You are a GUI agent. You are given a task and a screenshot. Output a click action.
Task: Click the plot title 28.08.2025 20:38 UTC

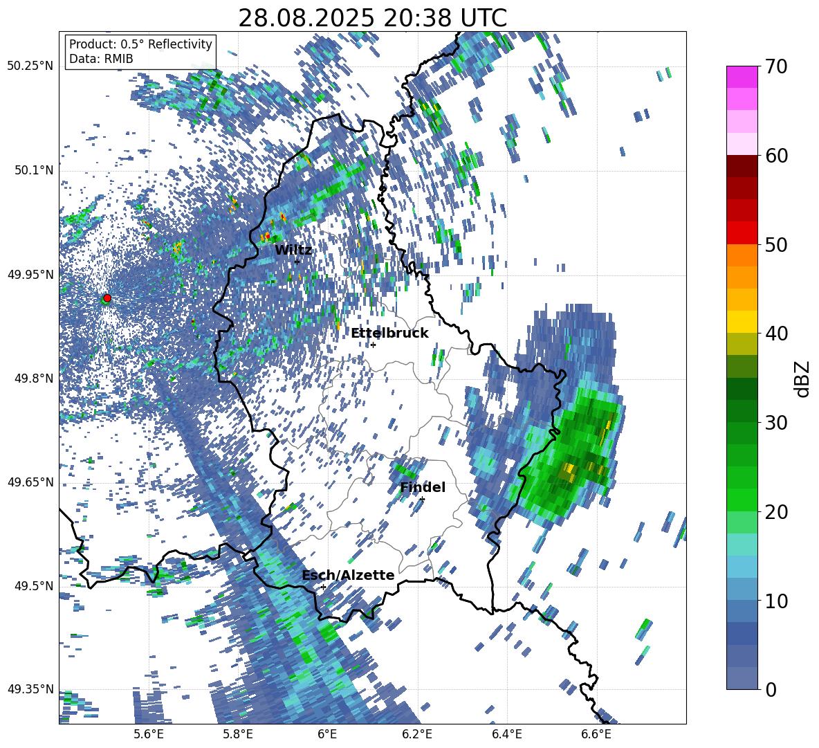372,18
